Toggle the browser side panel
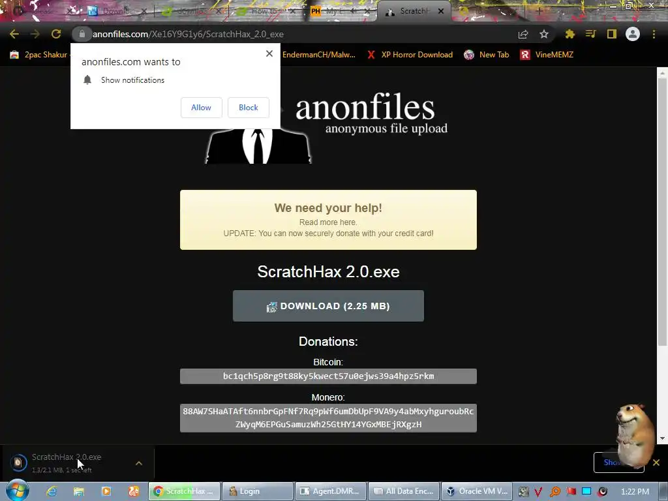This screenshot has height=501, width=668. pyautogui.click(x=612, y=34)
